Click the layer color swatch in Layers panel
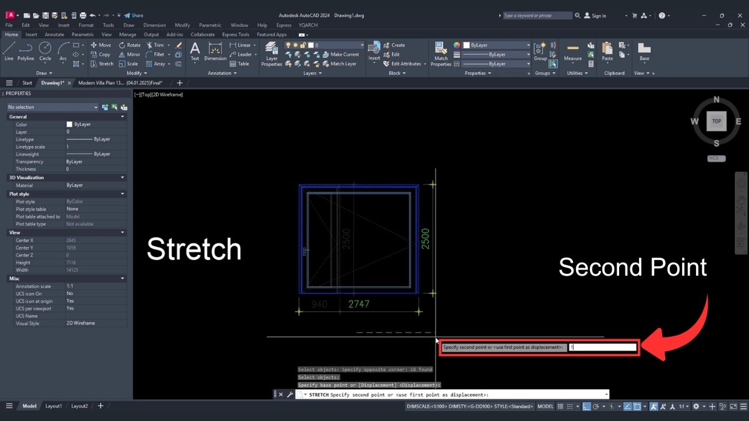The height and width of the screenshot is (421, 749). [310, 45]
